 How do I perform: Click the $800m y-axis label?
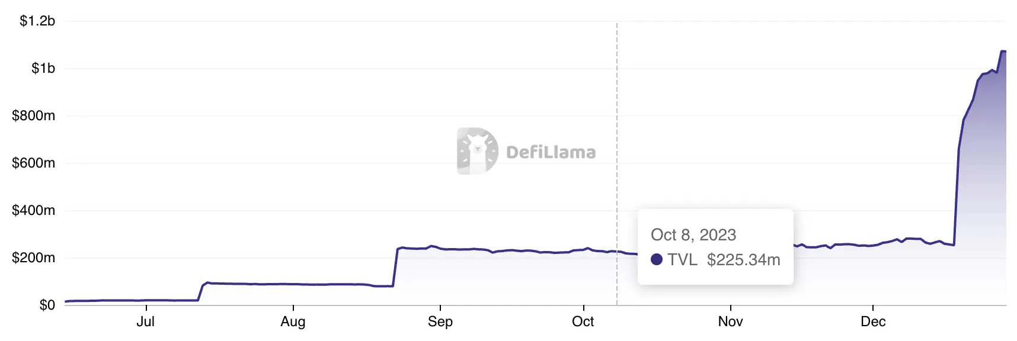[33, 116]
